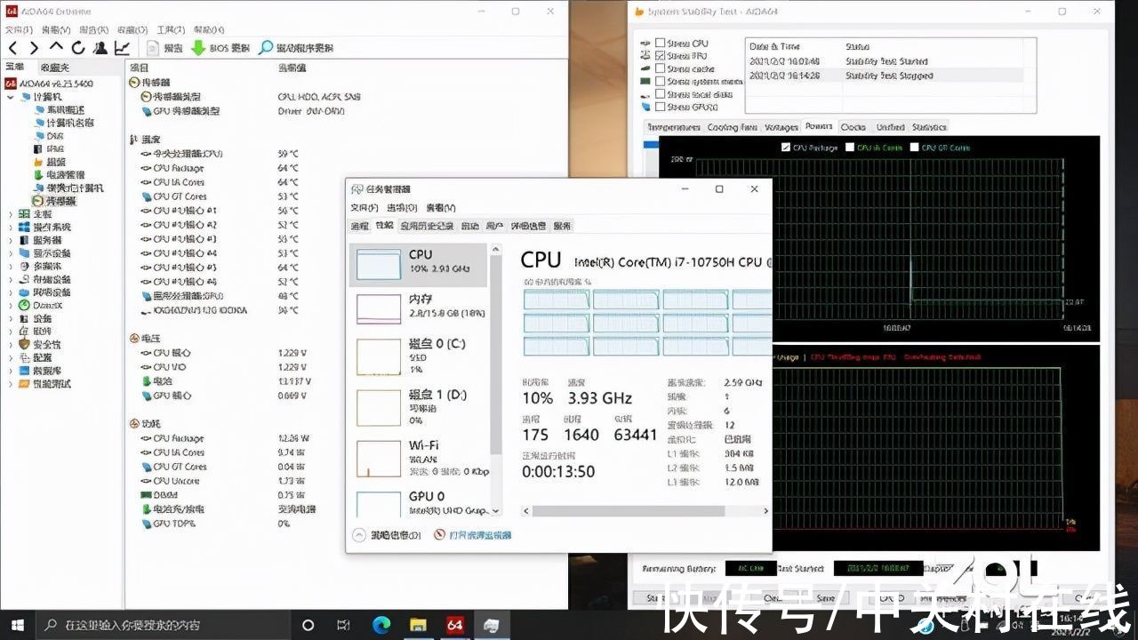The width and height of the screenshot is (1138, 640).
Task: Click the Forward arrow in AIDA64 toolbar
Action: [x=34, y=48]
